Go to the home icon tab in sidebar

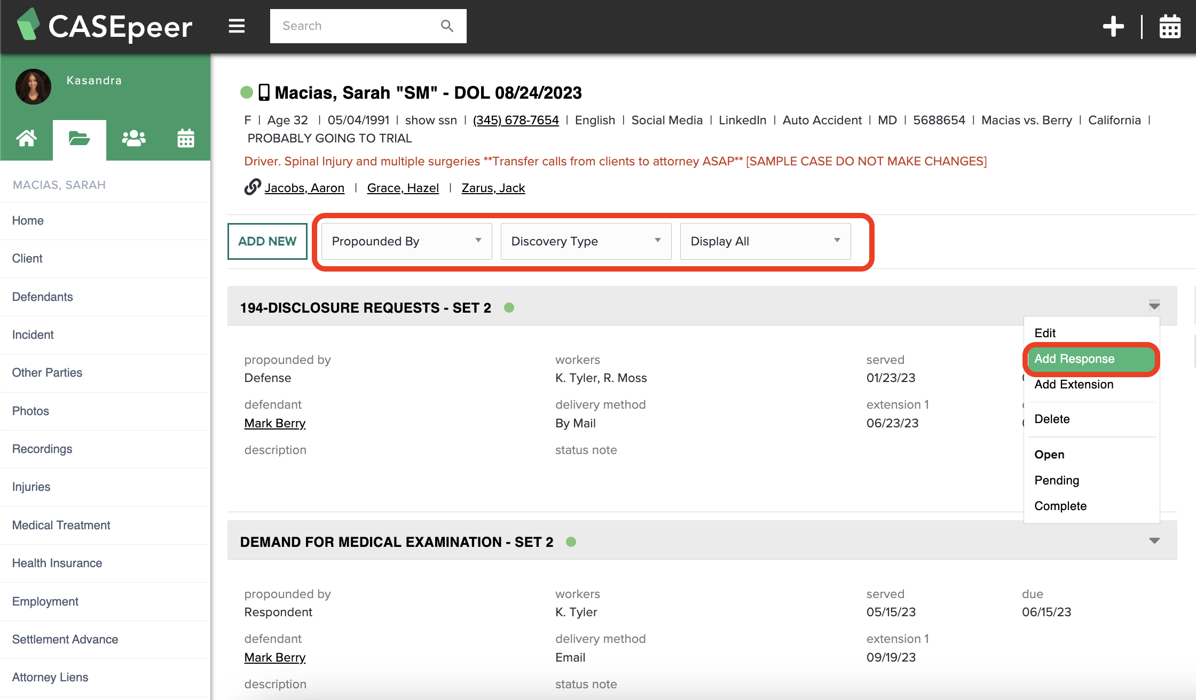(x=26, y=139)
